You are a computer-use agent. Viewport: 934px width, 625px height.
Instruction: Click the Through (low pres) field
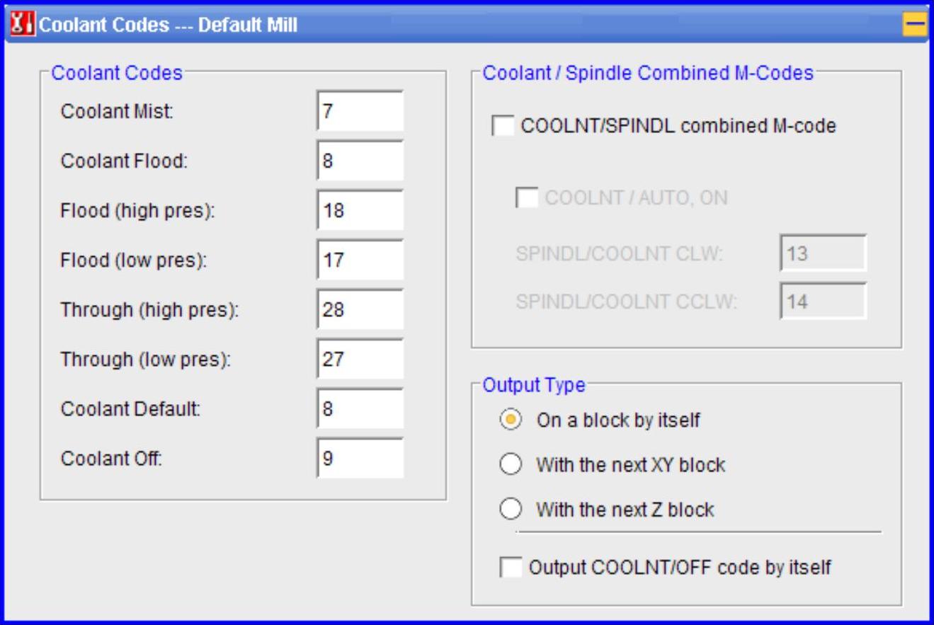tap(360, 360)
